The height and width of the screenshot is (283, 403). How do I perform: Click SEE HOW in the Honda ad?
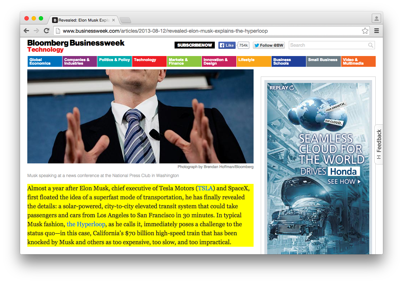tap(344, 181)
